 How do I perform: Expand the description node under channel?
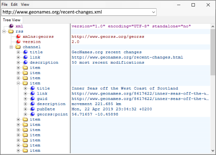pos(18,63)
